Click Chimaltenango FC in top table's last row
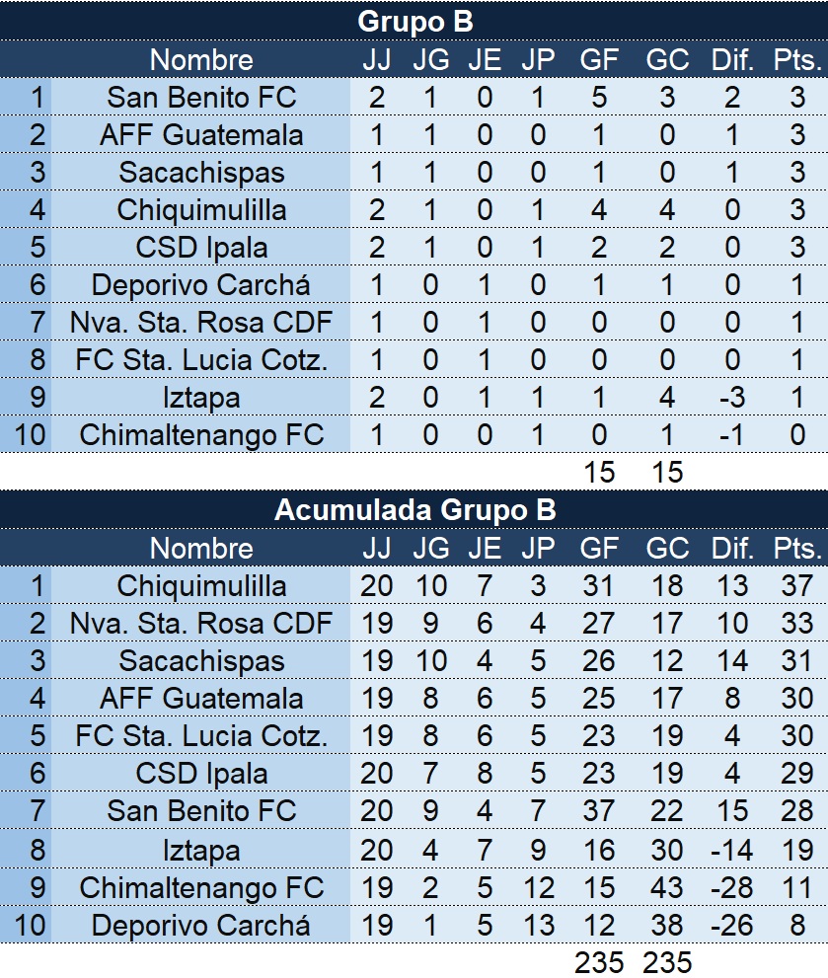The image size is (828, 978). [201, 434]
